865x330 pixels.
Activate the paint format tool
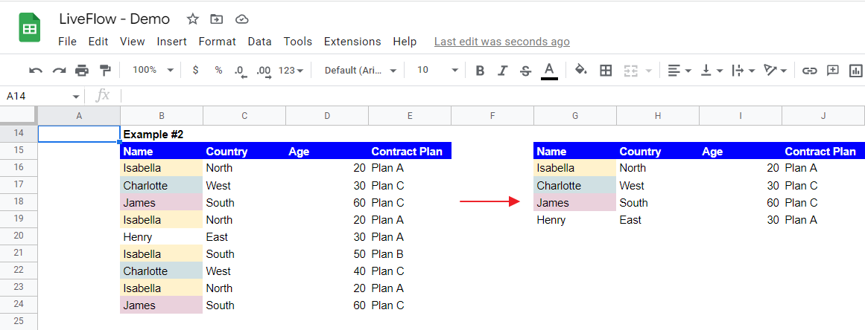click(x=105, y=71)
